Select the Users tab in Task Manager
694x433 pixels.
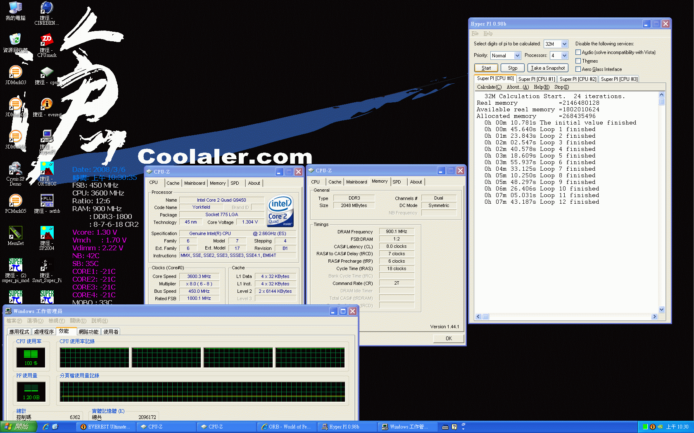click(111, 332)
